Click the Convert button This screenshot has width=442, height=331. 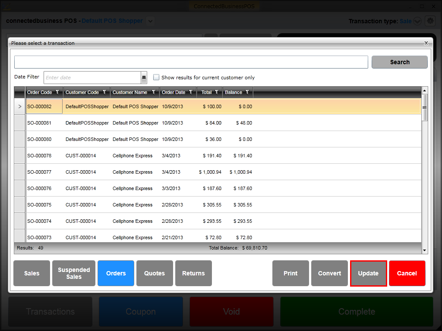coord(329,273)
